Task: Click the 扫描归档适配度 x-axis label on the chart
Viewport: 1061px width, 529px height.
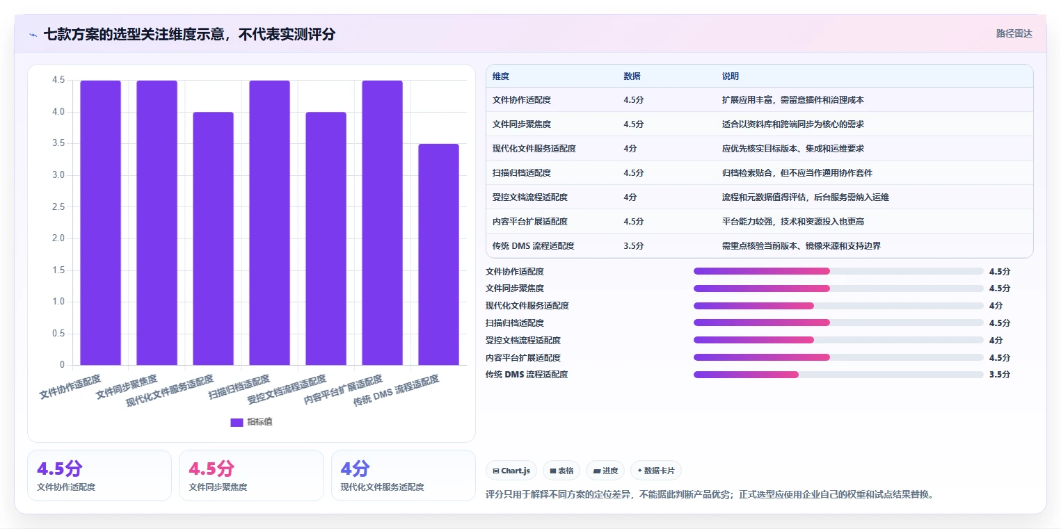Action: point(239,387)
